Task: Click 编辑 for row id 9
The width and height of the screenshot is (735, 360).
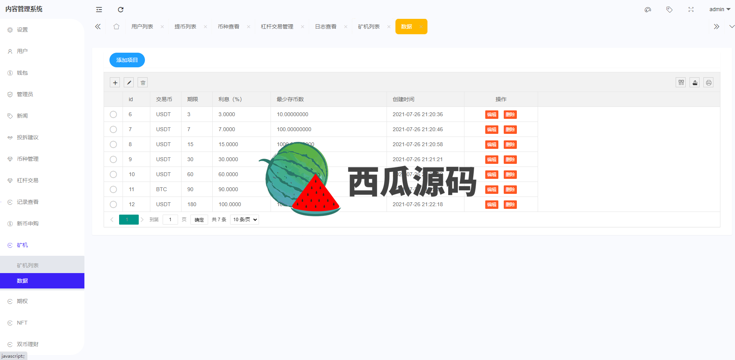Action: tap(492, 159)
